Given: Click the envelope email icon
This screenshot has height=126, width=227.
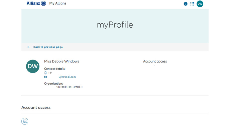Looking at the screenshot, I should coord(46,77).
